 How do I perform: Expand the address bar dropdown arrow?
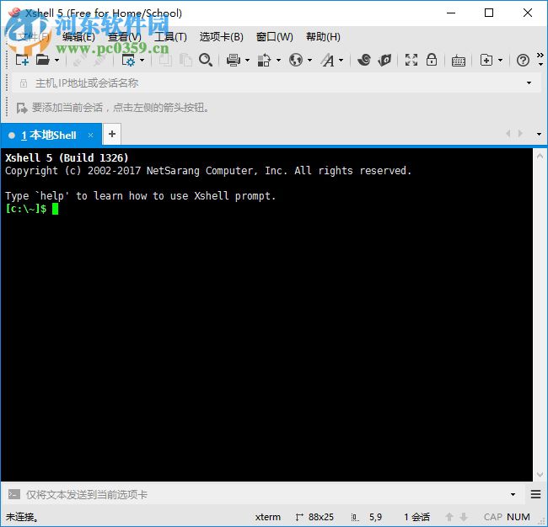point(529,83)
